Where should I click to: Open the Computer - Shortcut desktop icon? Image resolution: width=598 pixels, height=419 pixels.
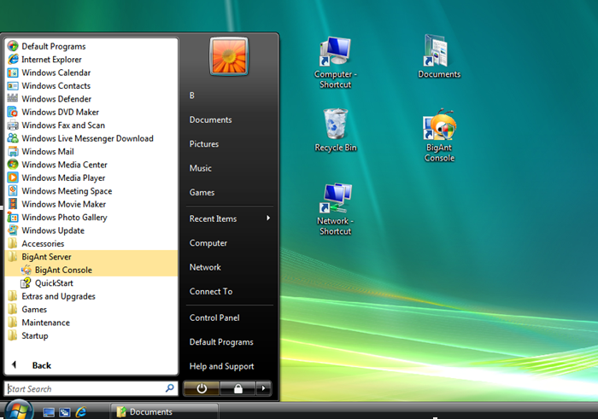click(x=335, y=63)
